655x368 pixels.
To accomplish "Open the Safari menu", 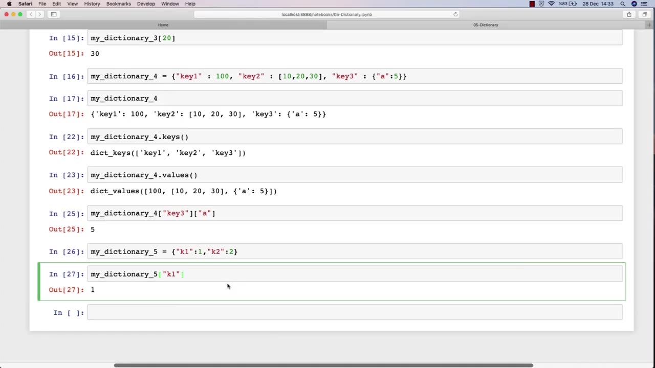I will pos(25,4).
